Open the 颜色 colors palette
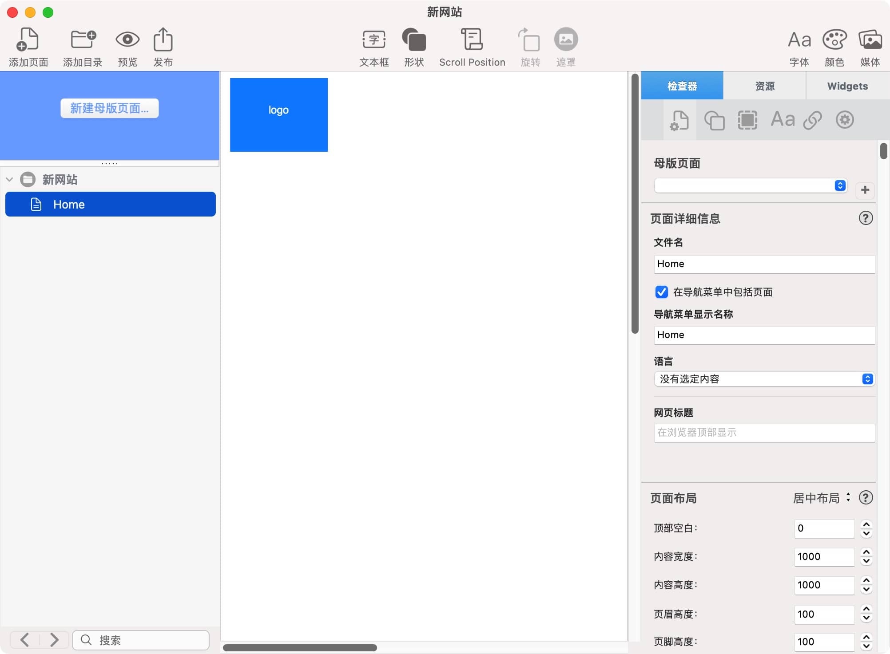 (834, 39)
